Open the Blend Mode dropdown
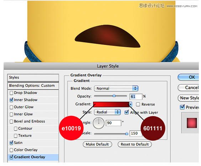The image size is (201, 166). coord(116,89)
